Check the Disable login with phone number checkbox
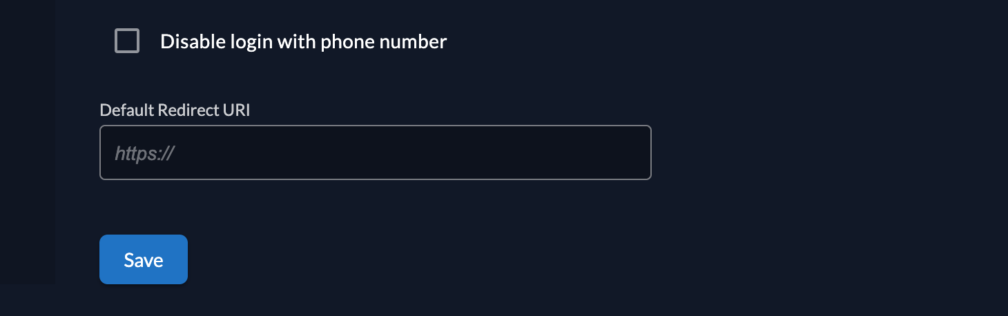1008x316 pixels. point(127,41)
